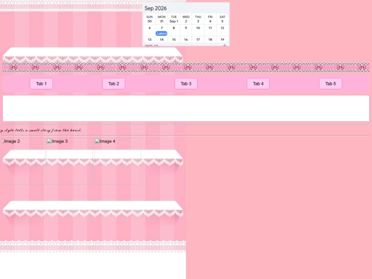Switch to Tab 2
Image resolution: width=372 pixels, height=279 pixels.
[114, 84]
